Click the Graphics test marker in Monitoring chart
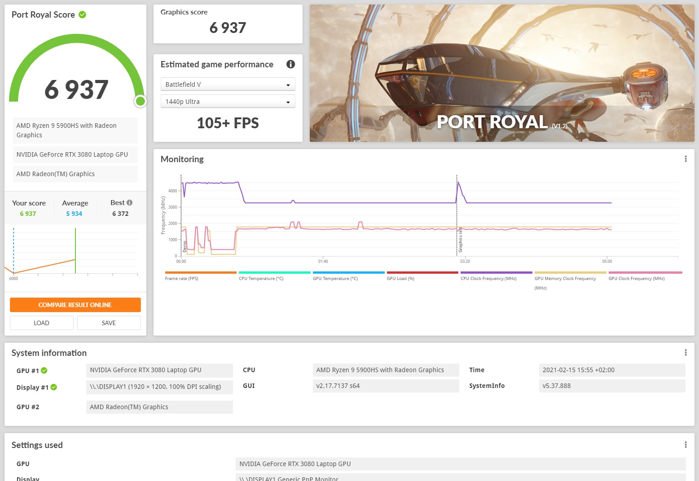 (x=460, y=240)
